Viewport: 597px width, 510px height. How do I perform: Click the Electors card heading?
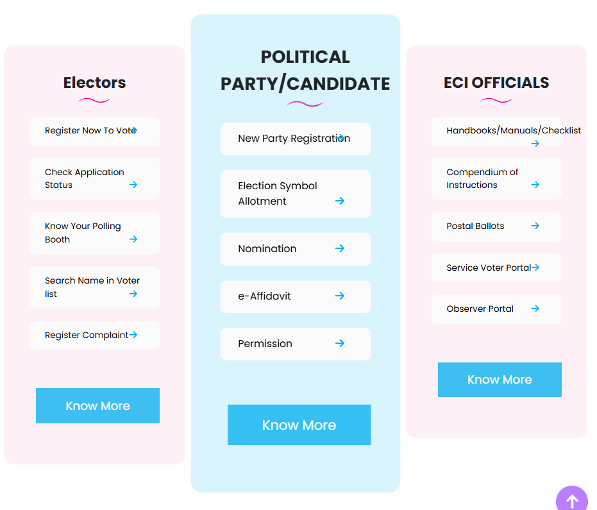click(x=94, y=83)
